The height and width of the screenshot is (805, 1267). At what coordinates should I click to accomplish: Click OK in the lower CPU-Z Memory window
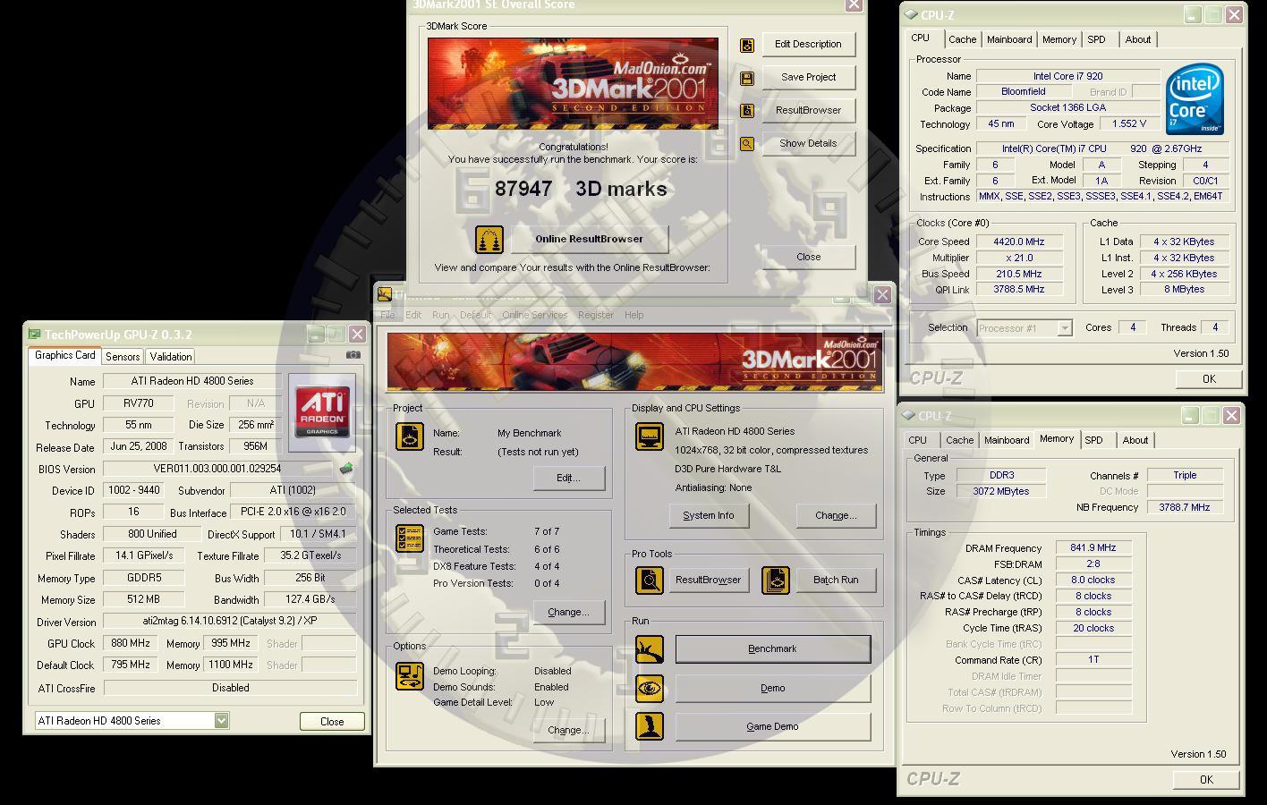[x=1206, y=780]
